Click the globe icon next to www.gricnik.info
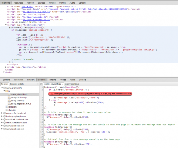The image size is (178, 148). coord(5,88)
